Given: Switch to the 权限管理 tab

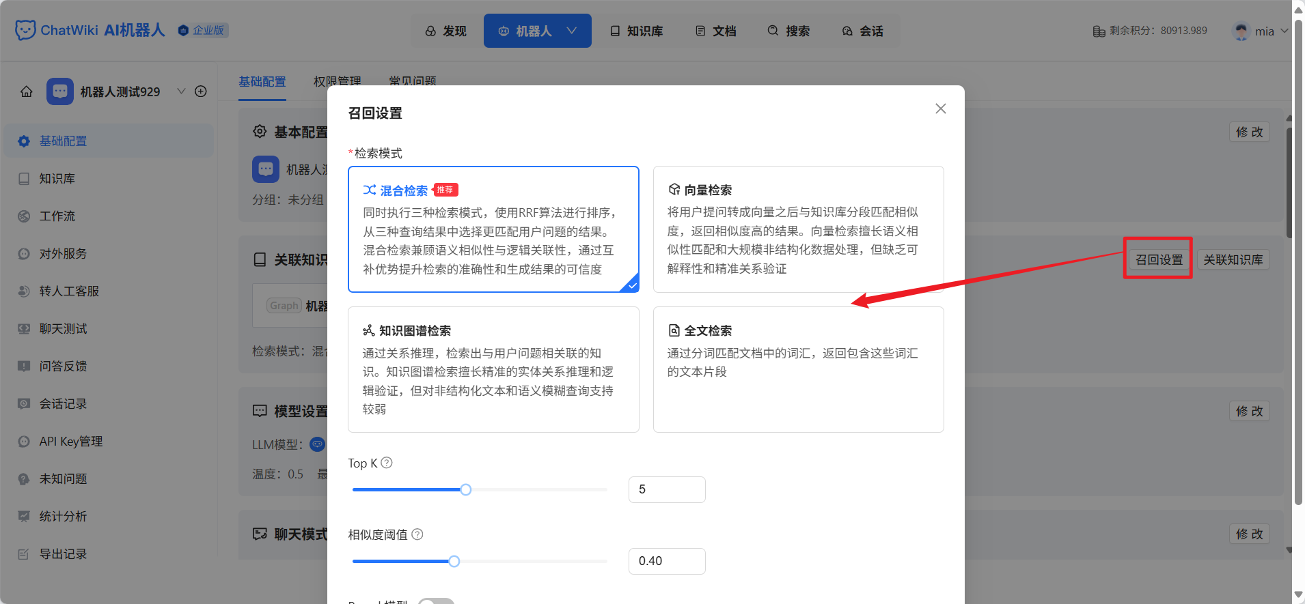Looking at the screenshot, I should click(337, 81).
